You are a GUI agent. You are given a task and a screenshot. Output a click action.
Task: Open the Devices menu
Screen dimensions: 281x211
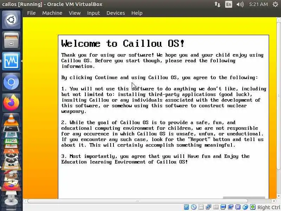click(x=116, y=13)
